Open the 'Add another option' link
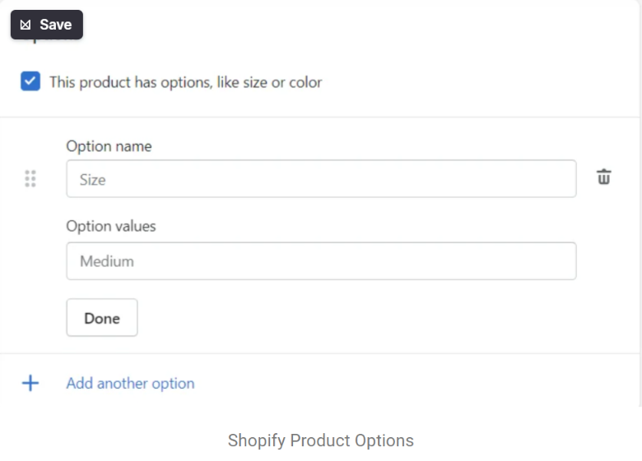642x461 pixels. 130,384
